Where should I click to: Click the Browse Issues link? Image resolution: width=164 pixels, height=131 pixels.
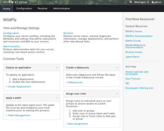[134, 52]
